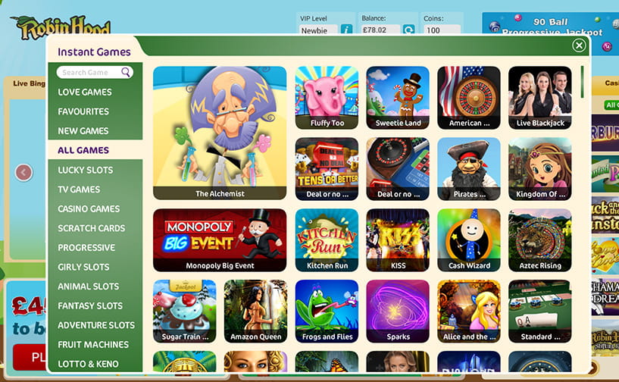Viewport: 619px width, 382px height.
Task: Close the Instant Games popup
Action: (x=579, y=45)
